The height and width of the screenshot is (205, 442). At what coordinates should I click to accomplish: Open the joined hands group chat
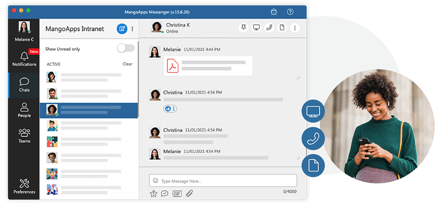pos(52,174)
